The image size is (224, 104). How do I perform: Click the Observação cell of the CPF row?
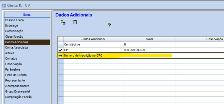click(200, 50)
